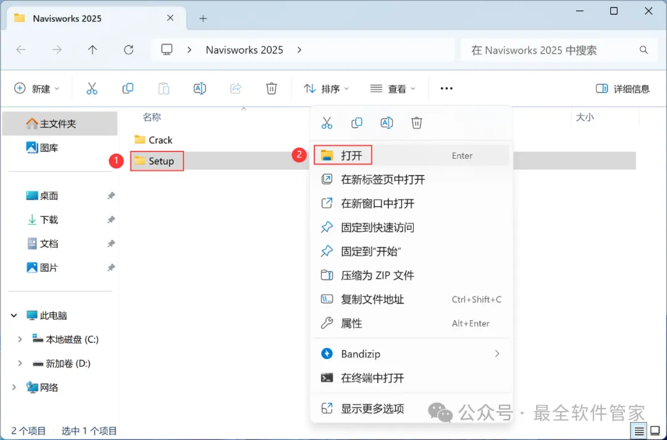This screenshot has width=667, height=440.
Task: Choose 在终端中打开
Action: point(411,378)
